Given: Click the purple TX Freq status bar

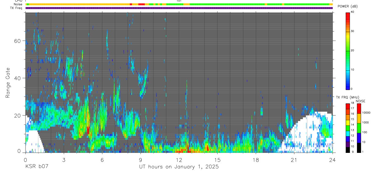Looking at the screenshot, I should coord(179,8).
